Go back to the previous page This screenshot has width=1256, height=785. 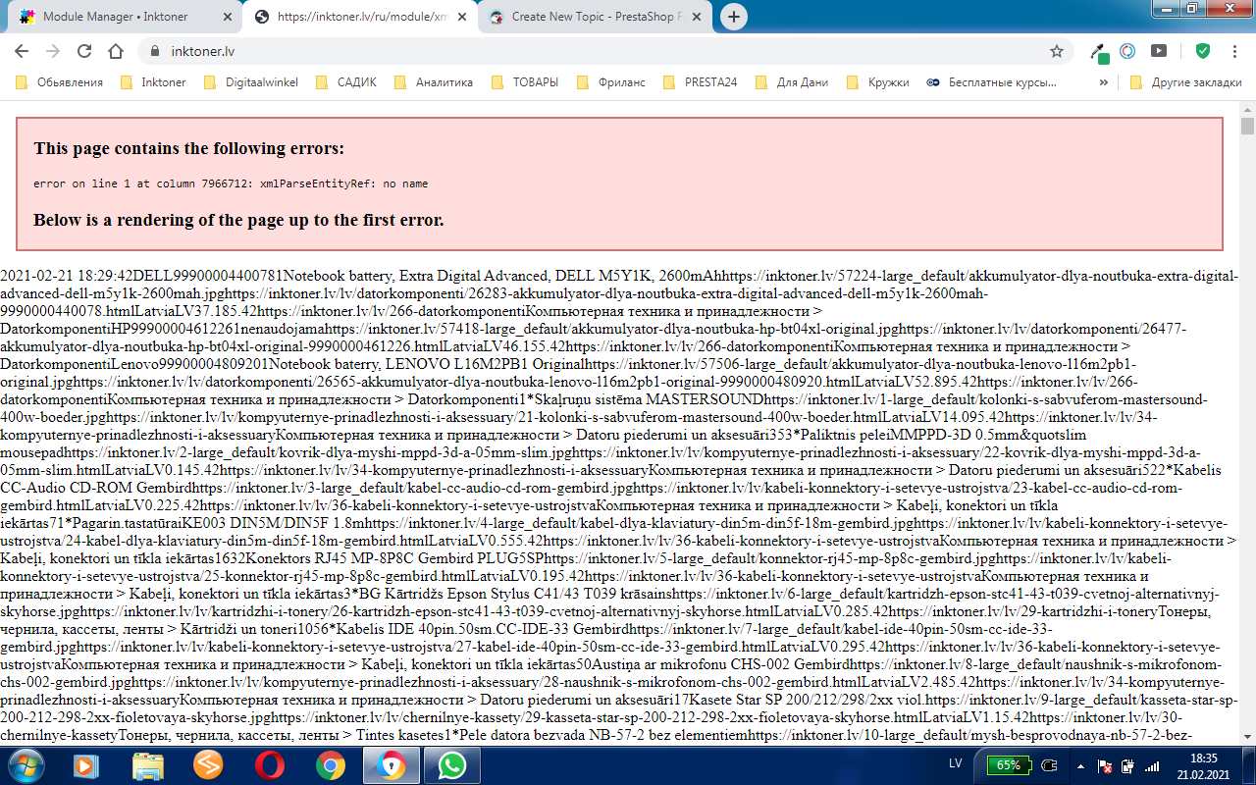(x=22, y=51)
